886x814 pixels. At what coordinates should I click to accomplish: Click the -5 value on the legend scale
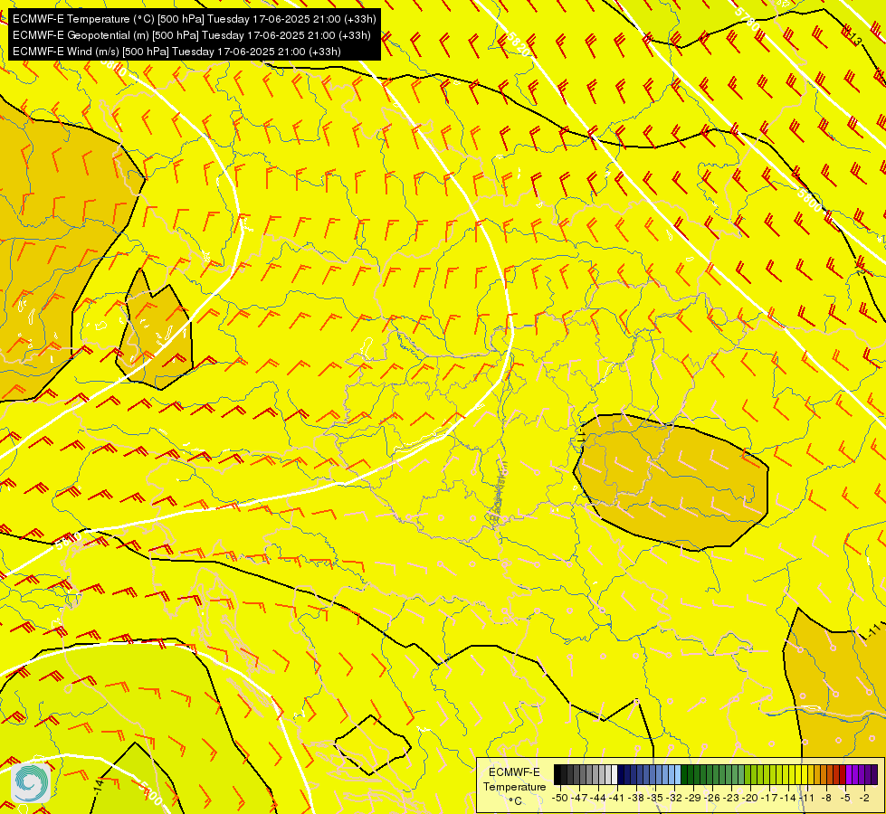point(845,799)
